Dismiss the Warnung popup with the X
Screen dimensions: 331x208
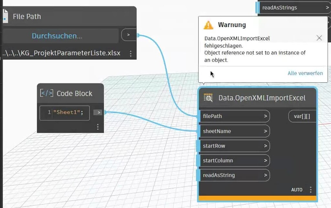pos(319,38)
